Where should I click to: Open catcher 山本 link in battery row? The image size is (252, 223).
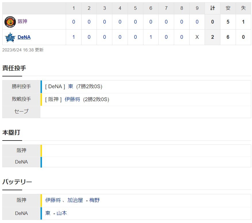pyautogui.click(x=62, y=213)
